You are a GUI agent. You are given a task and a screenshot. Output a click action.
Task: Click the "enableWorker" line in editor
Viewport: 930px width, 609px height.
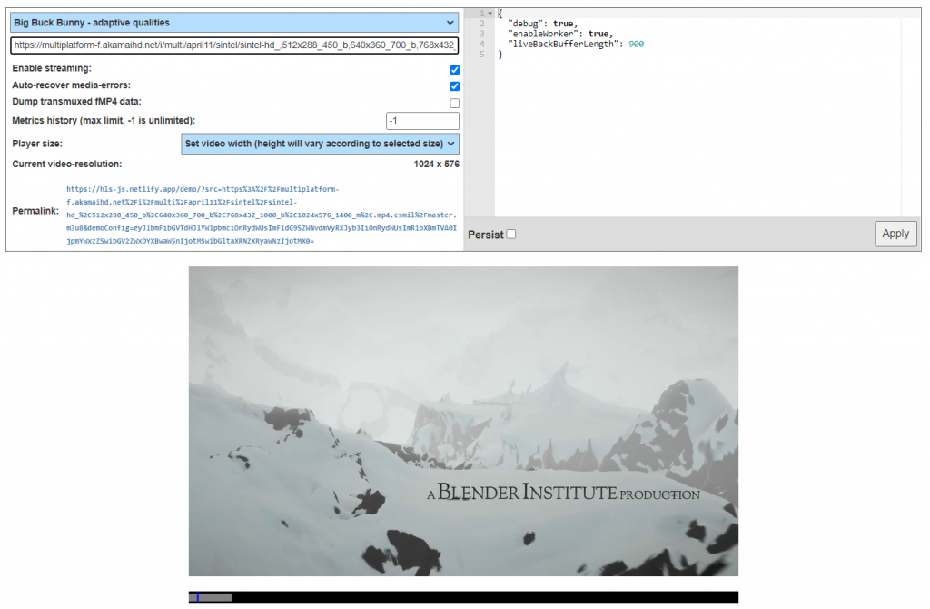(x=554, y=34)
